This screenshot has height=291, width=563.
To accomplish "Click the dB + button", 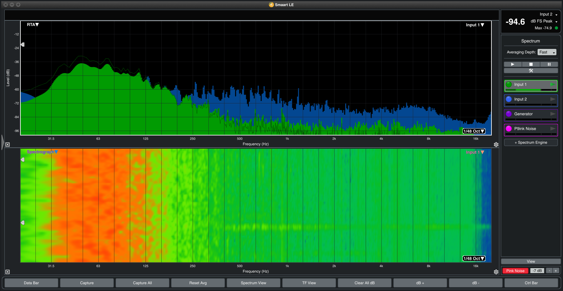I will pyautogui.click(x=420, y=283).
